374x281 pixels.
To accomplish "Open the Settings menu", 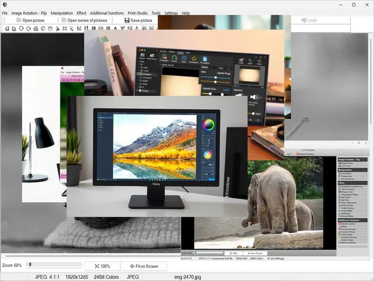I will 171,13.
